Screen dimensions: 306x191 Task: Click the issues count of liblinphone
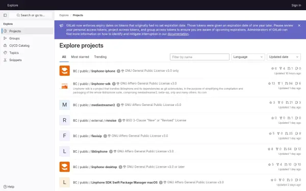(297, 149)
